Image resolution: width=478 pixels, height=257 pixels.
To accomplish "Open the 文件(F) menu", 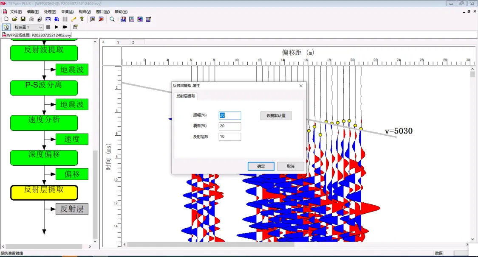I will point(16,11).
